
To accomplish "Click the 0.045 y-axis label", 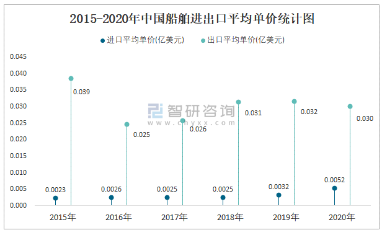I will coord(18,56).
